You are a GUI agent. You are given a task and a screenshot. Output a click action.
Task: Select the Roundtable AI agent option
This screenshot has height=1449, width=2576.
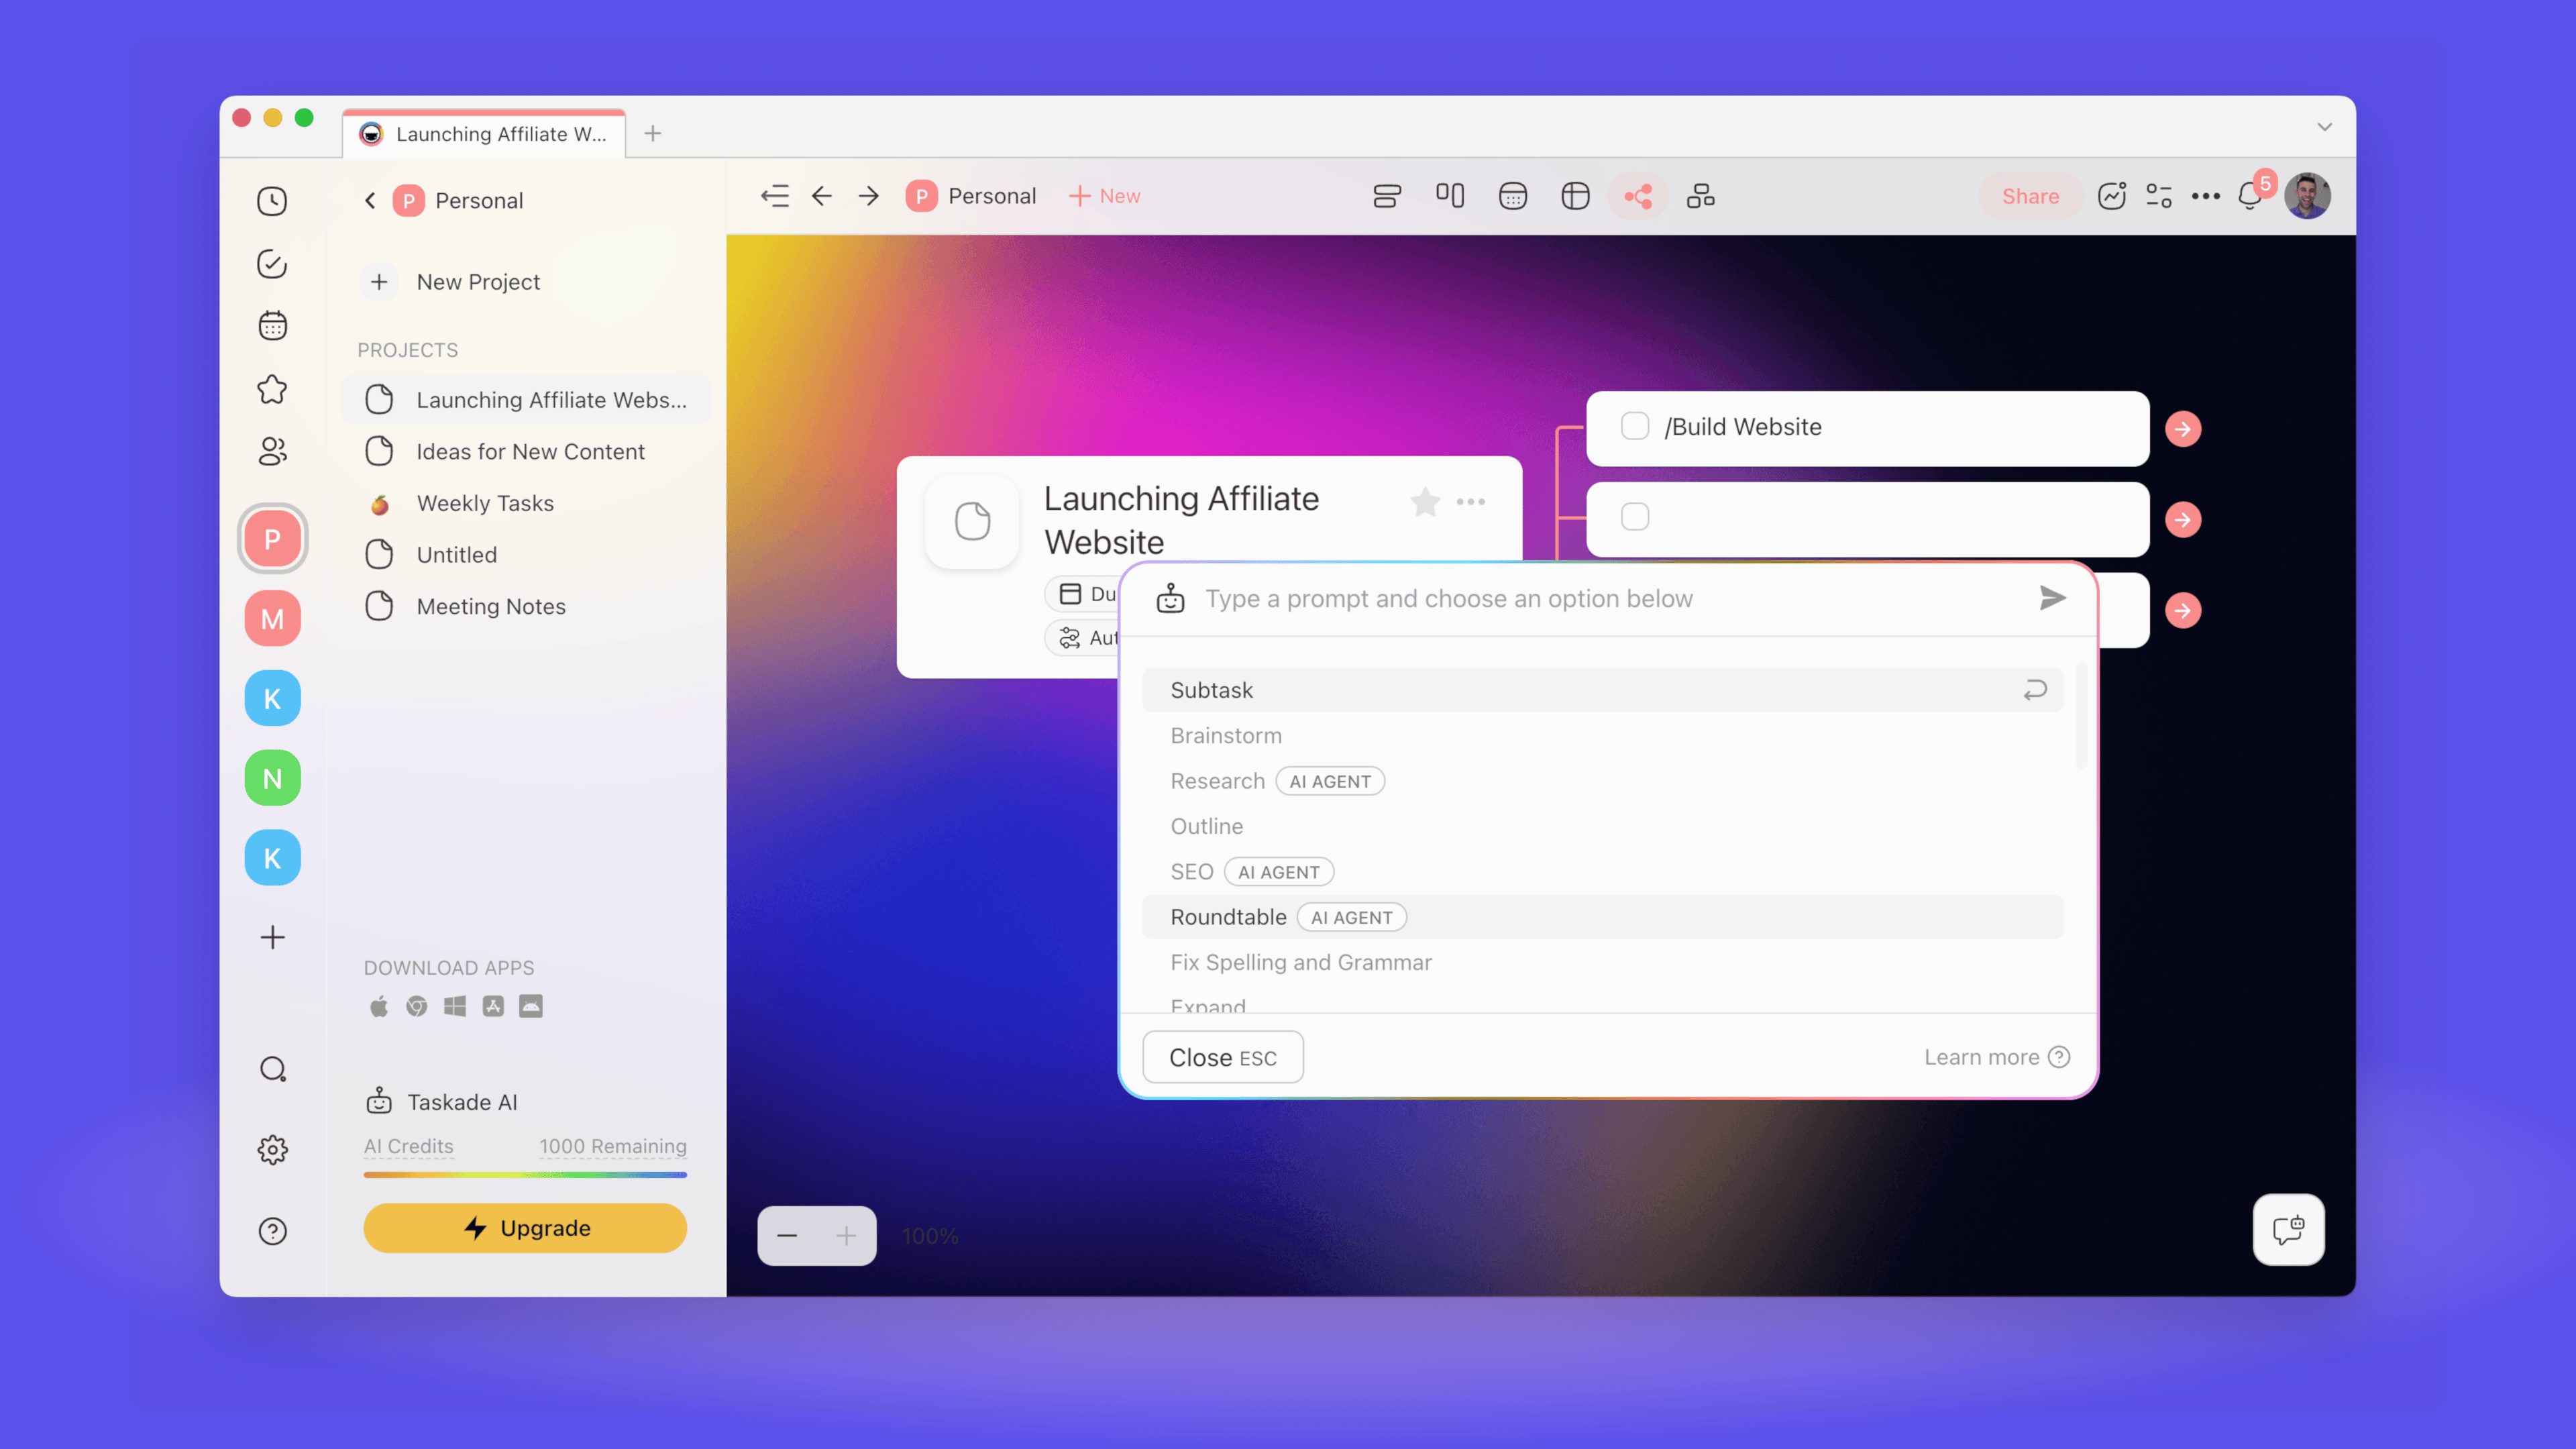point(1228,917)
